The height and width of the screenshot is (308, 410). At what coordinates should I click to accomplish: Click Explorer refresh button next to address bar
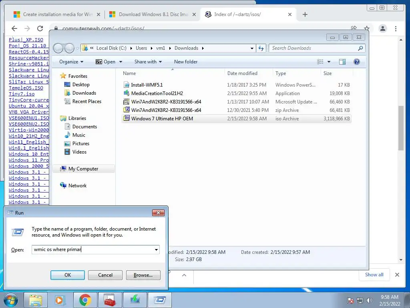point(261,48)
